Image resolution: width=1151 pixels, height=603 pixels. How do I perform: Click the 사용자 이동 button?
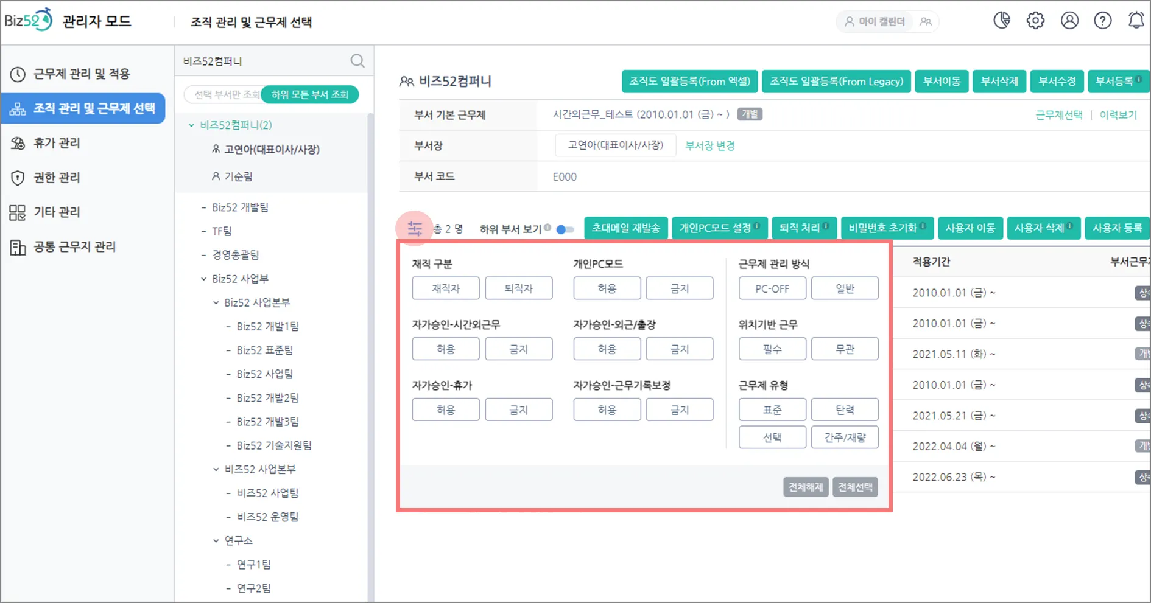coord(970,228)
